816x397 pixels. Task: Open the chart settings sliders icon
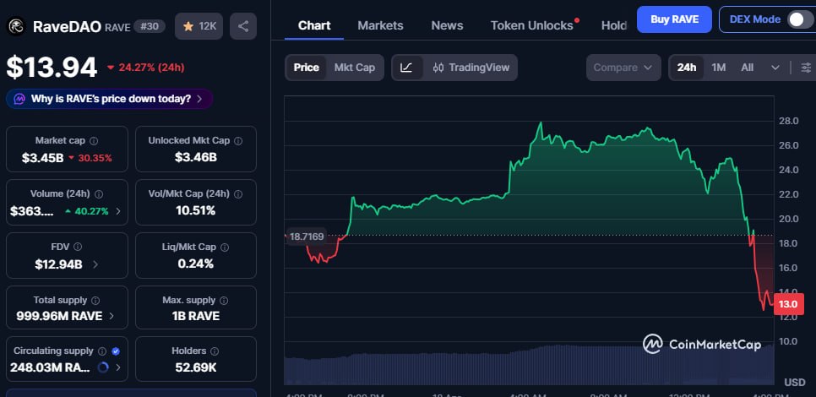(x=805, y=68)
